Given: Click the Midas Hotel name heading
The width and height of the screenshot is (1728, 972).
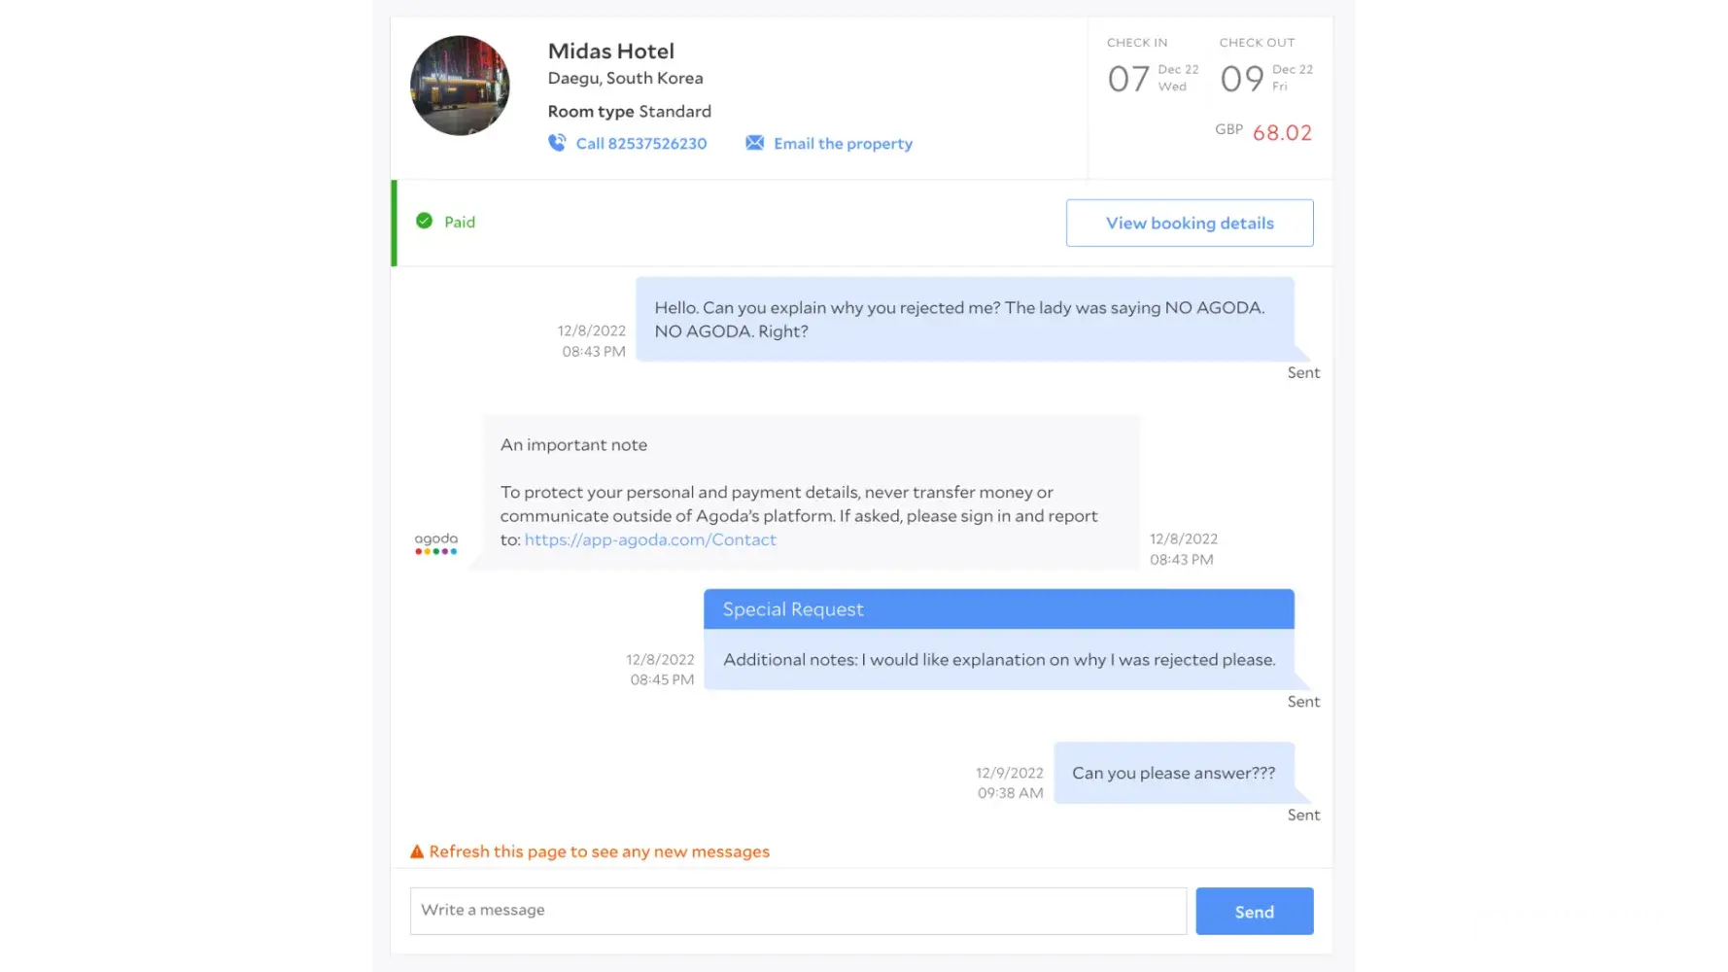Looking at the screenshot, I should 610,51.
